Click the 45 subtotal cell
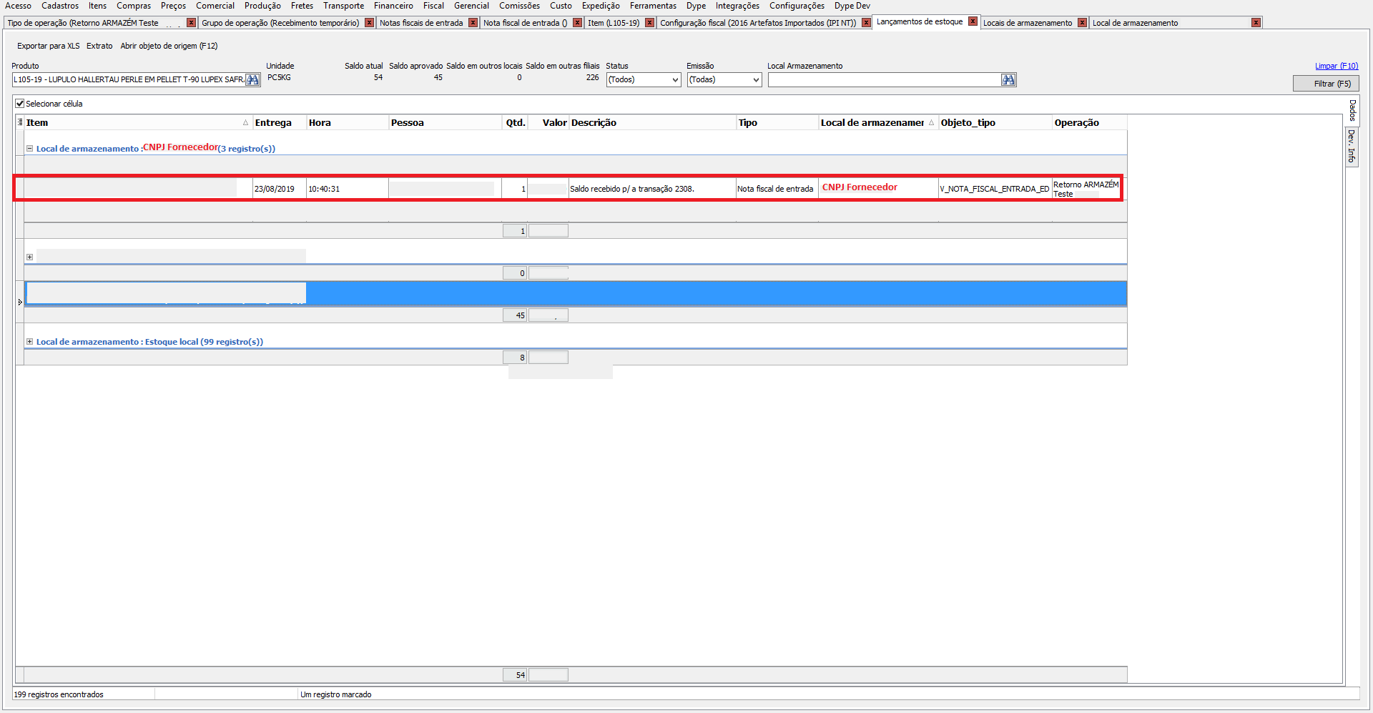The width and height of the screenshot is (1373, 713). pos(515,315)
